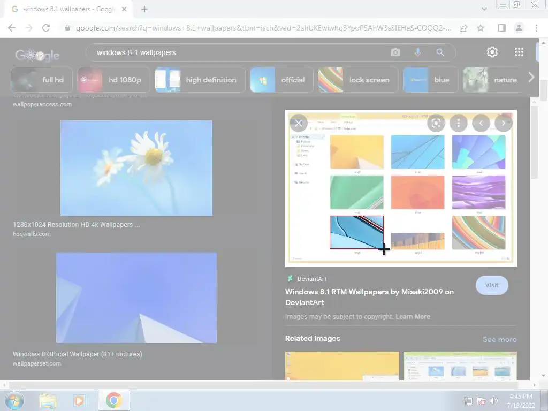This screenshot has width=548, height=411.
Task: Open the blue geometric wallpaper thumbnail
Action: point(136,298)
